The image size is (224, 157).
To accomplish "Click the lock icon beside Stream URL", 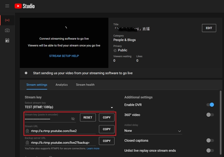I will 27,131.
